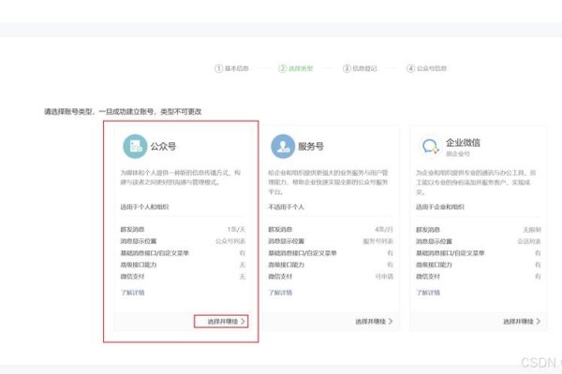Viewport: 562px width, 374px height.
Task: Click 不适用于个人 text in 服务号 card
Action: (286, 207)
